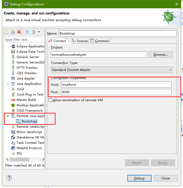This screenshot has height=188, width=183.
Task: Click the Generic Server icon
Action: coord(13,57)
